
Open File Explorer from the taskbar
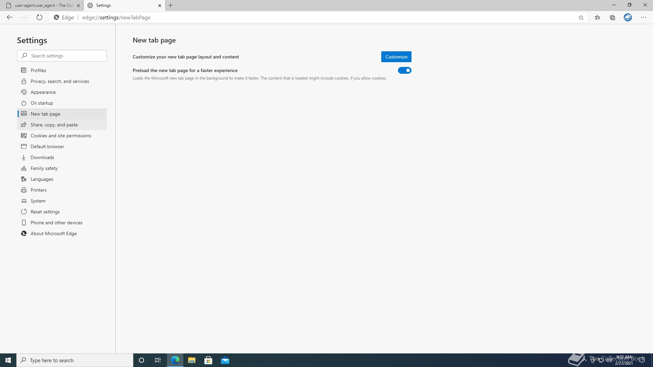coord(191,360)
